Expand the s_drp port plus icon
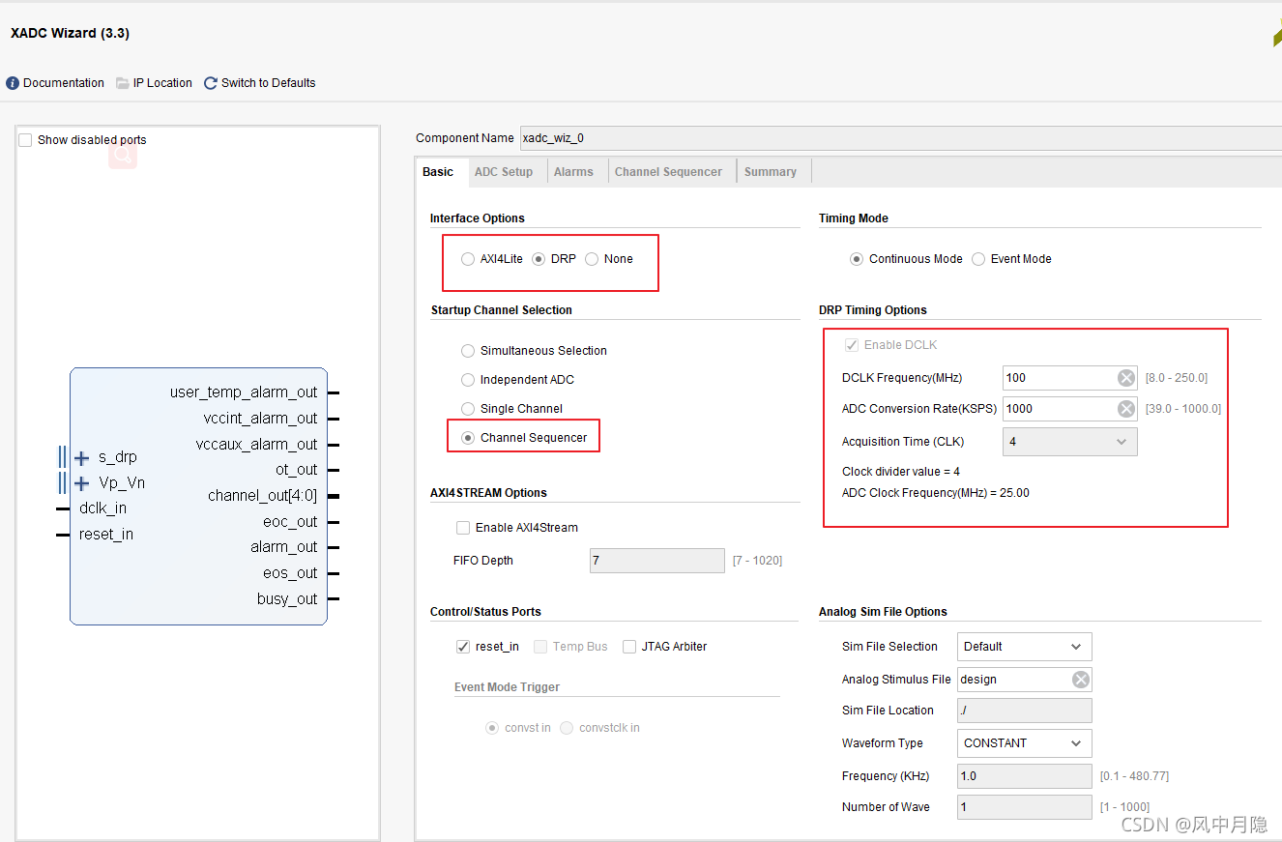Screen dimensions: 1282x842 coord(81,457)
